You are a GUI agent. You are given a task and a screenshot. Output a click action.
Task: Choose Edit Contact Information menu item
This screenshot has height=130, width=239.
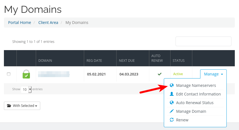click(x=198, y=94)
